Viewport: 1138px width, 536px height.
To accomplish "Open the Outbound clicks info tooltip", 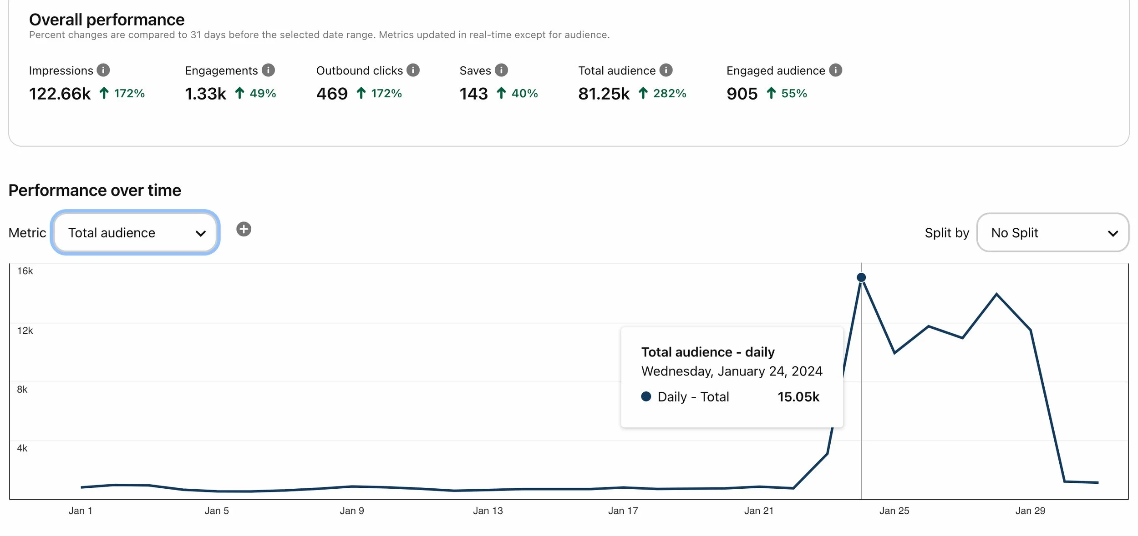I will 413,70.
